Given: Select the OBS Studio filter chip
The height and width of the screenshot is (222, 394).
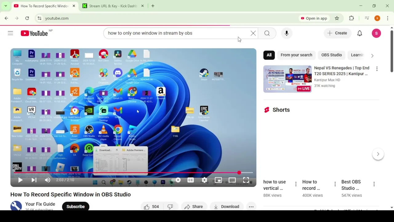Looking at the screenshot, I should click(x=332, y=55).
